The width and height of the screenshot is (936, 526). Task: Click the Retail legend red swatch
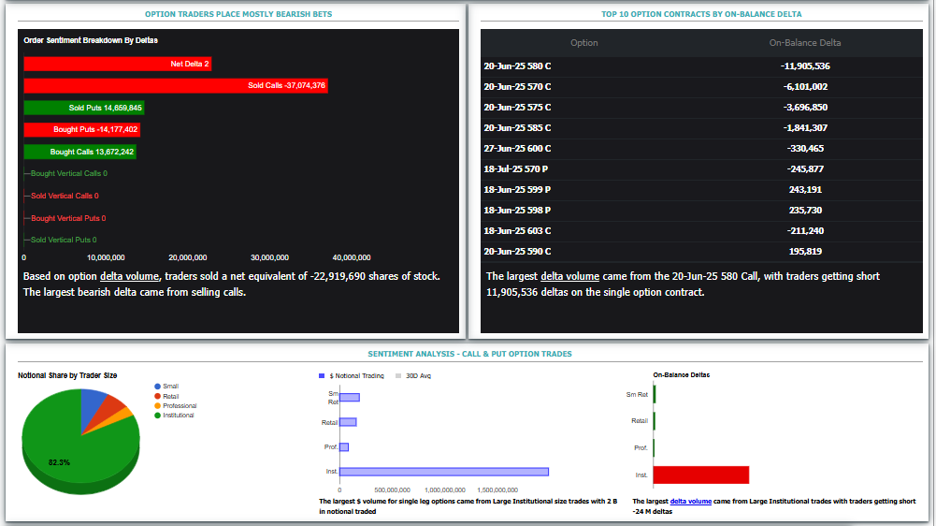[158, 396]
